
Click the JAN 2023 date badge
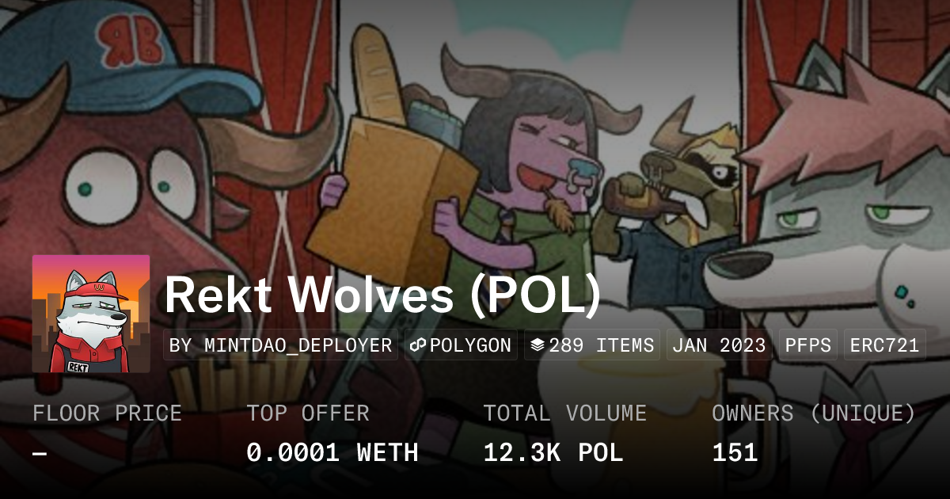pyautogui.click(x=720, y=345)
